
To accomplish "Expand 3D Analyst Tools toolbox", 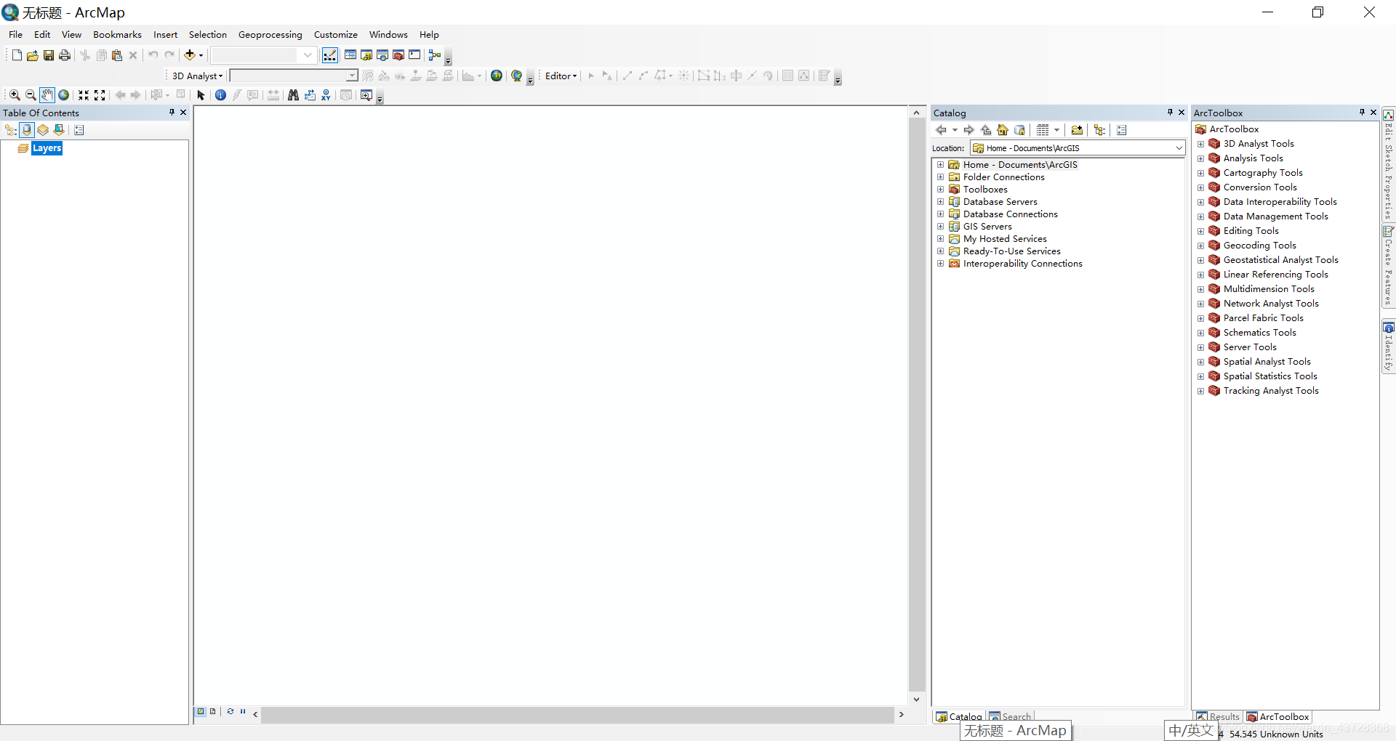I will click(x=1200, y=144).
